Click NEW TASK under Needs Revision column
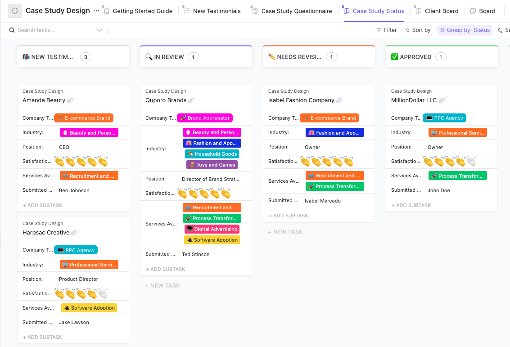This screenshot has width=510, height=347. click(286, 232)
